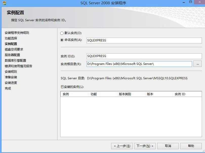The width and height of the screenshot is (205, 153).
Task: Click the 实例 column header
Action: click(x=74, y=94)
